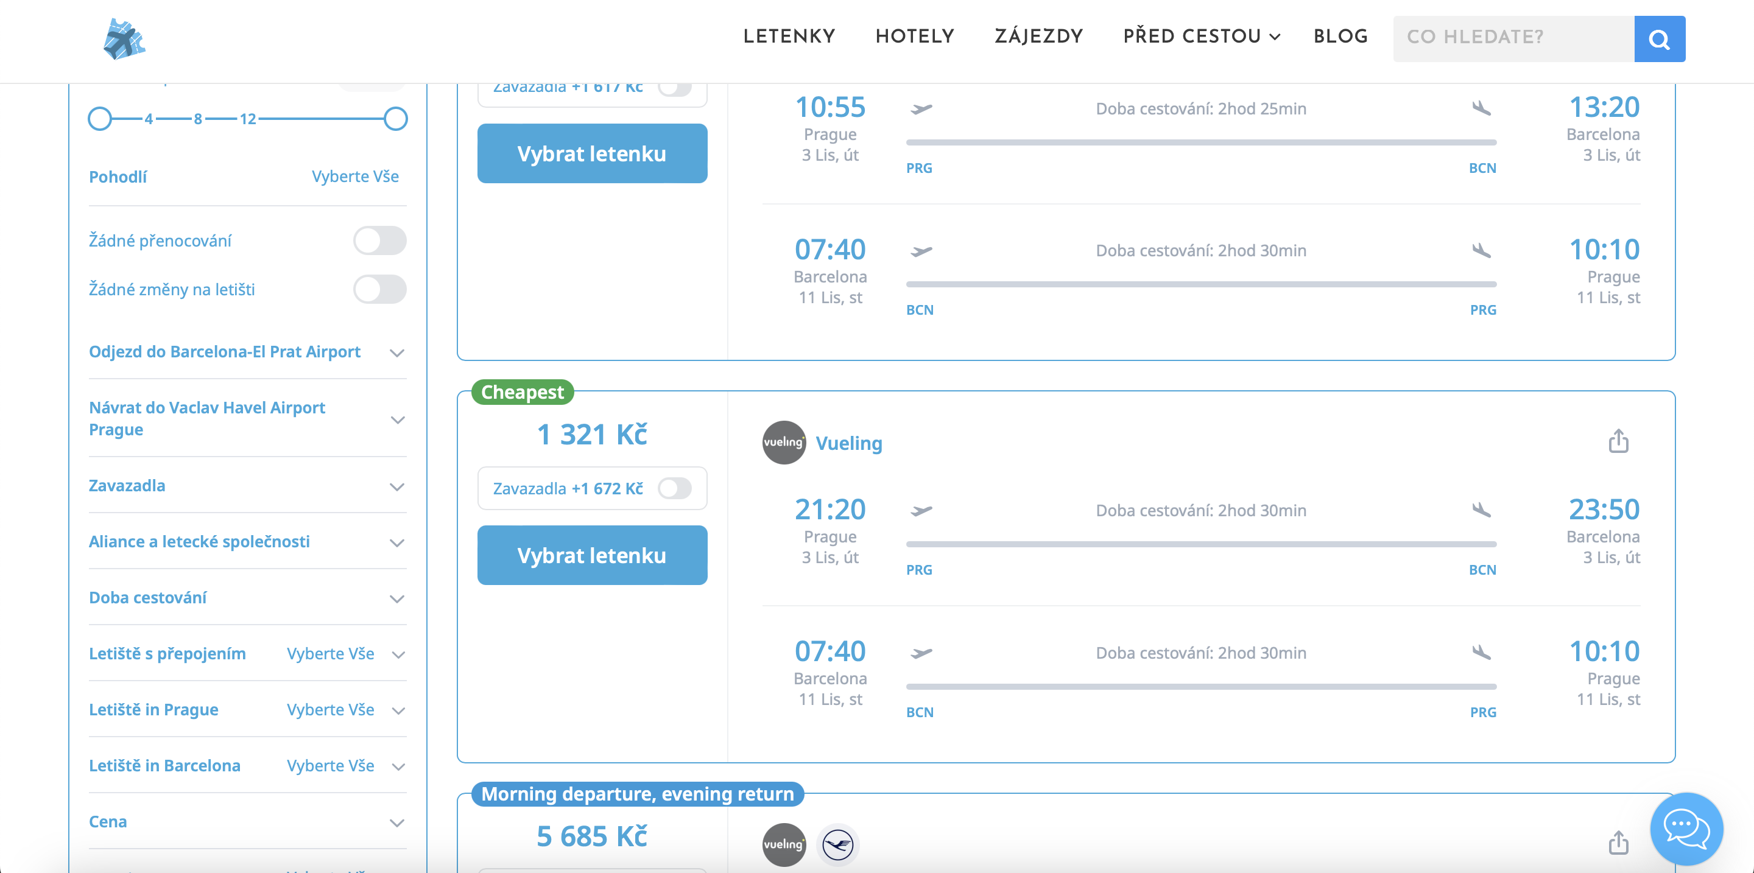Viewport: 1754px width, 873px height.
Task: Turn on Zavazadla +1 672 Kč toggle
Action: pyautogui.click(x=674, y=488)
